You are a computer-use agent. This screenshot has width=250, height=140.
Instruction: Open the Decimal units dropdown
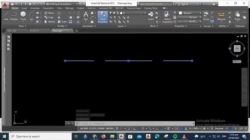pyautogui.click(x=221, y=129)
